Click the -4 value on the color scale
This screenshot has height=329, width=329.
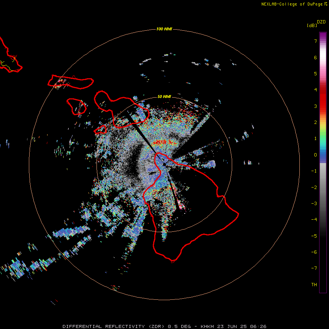[x=314, y=220]
